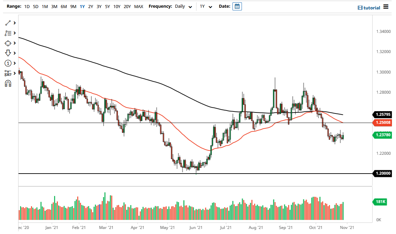Image resolution: width=396 pixels, height=234 pixels.
Task: Toggle the magnet snapping mode
Action: [x=7, y=83]
